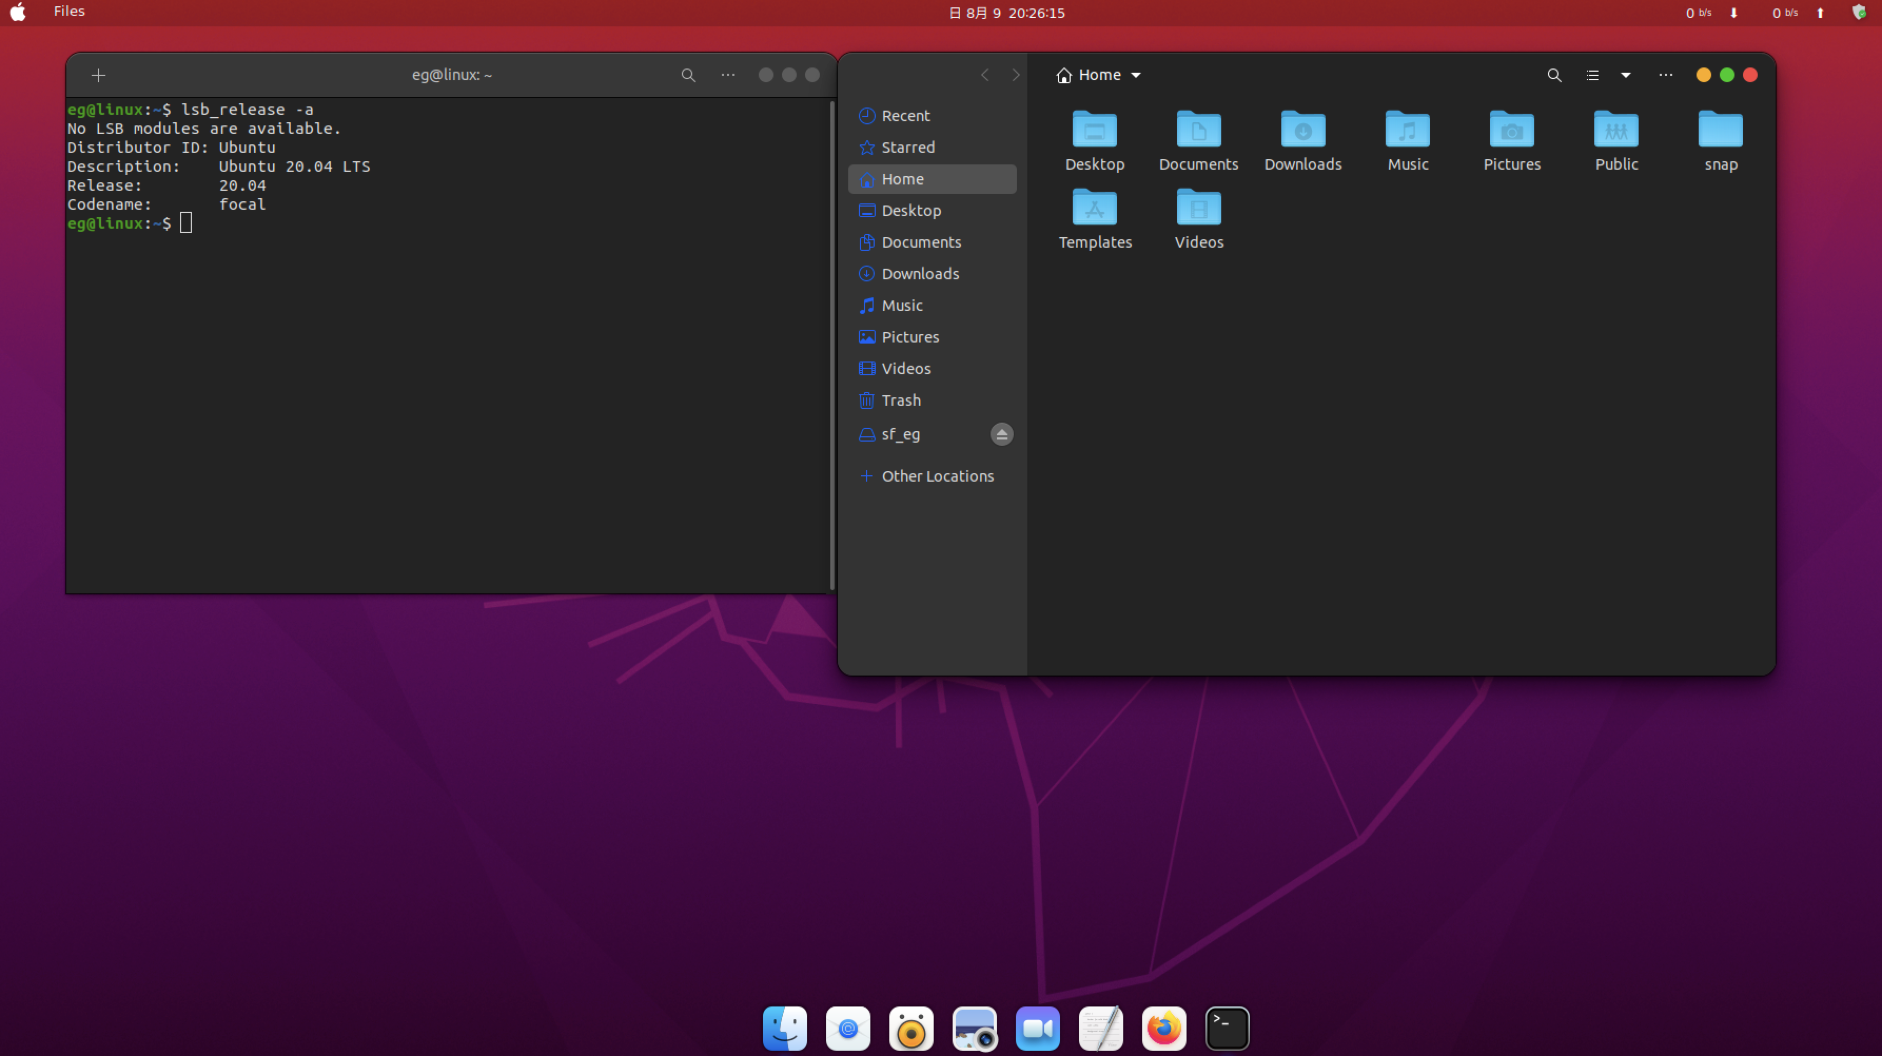This screenshot has height=1056, width=1882.
Task: Launch Firefox from the dock
Action: (x=1164, y=1028)
